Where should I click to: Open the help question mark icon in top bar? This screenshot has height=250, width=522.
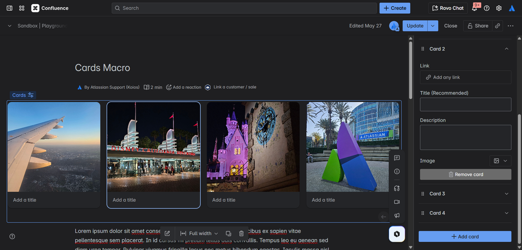click(486, 8)
